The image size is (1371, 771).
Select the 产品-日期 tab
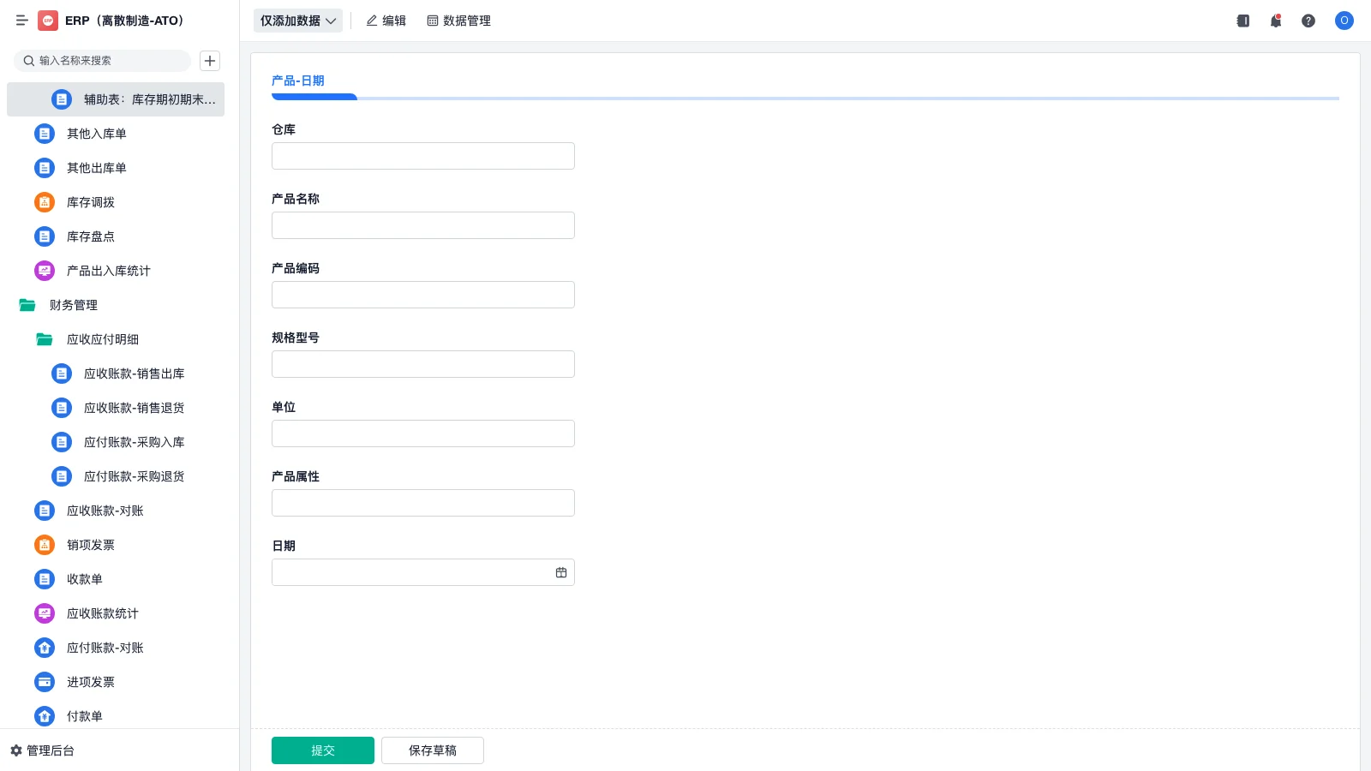298,81
